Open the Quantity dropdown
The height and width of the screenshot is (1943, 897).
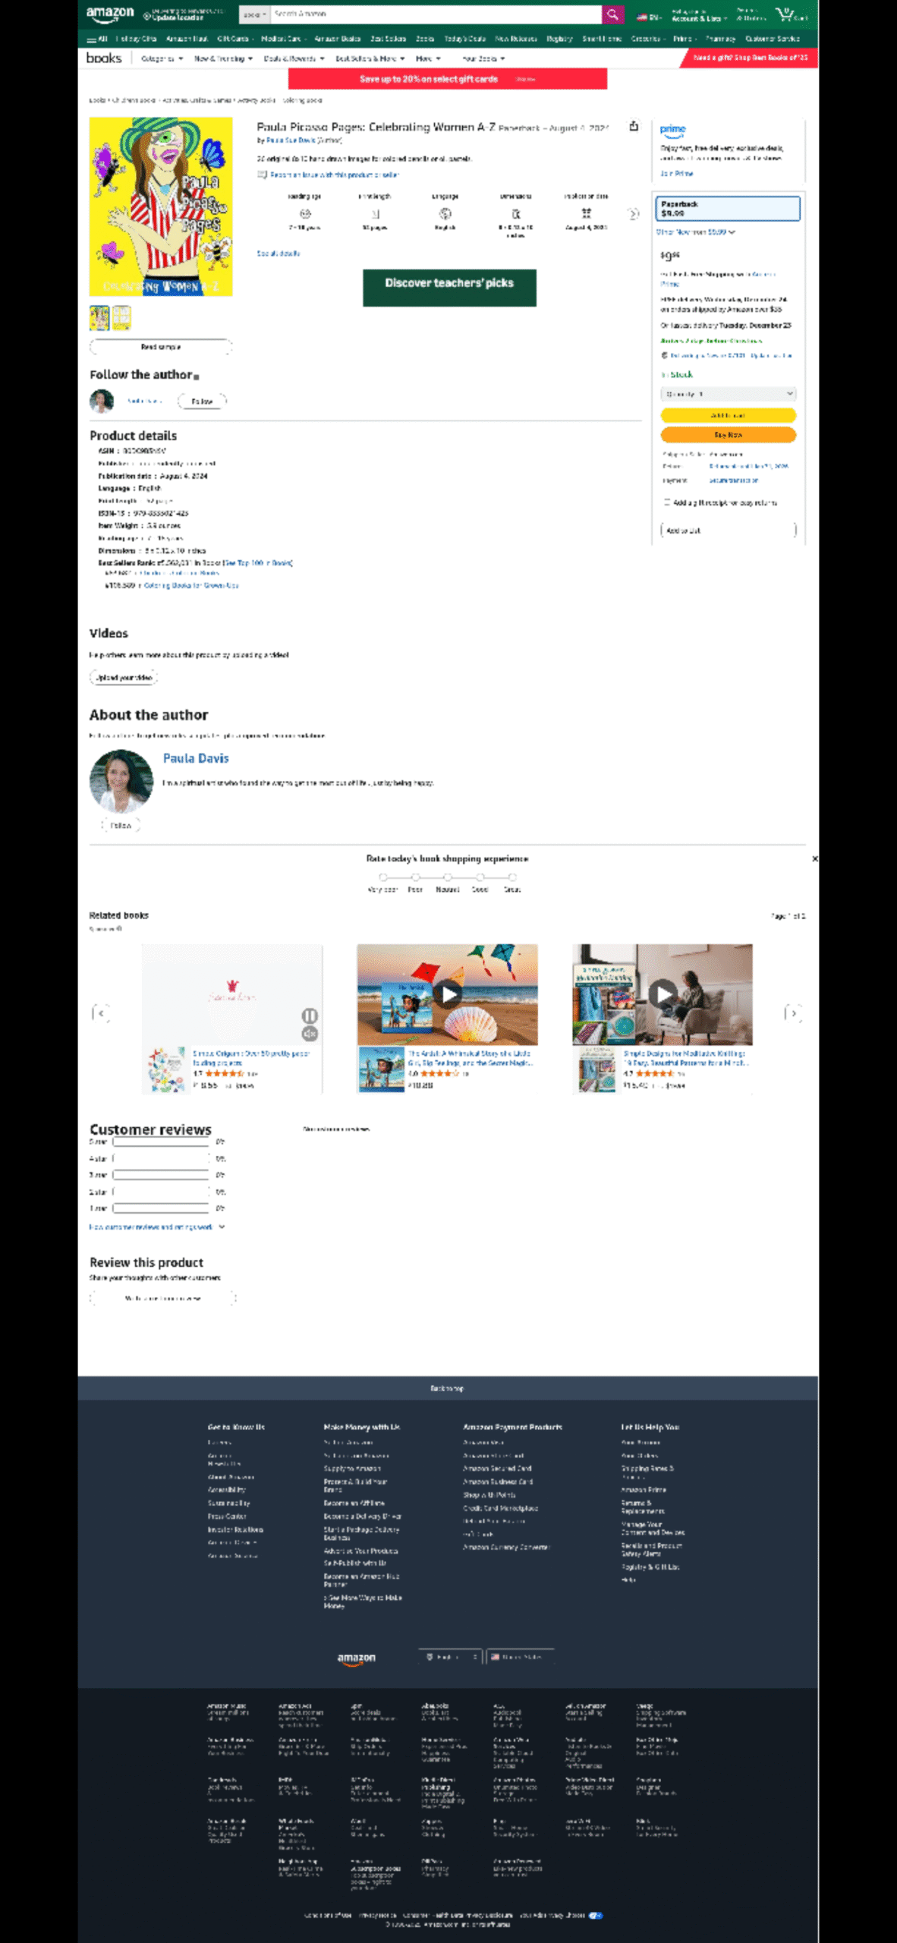click(728, 394)
